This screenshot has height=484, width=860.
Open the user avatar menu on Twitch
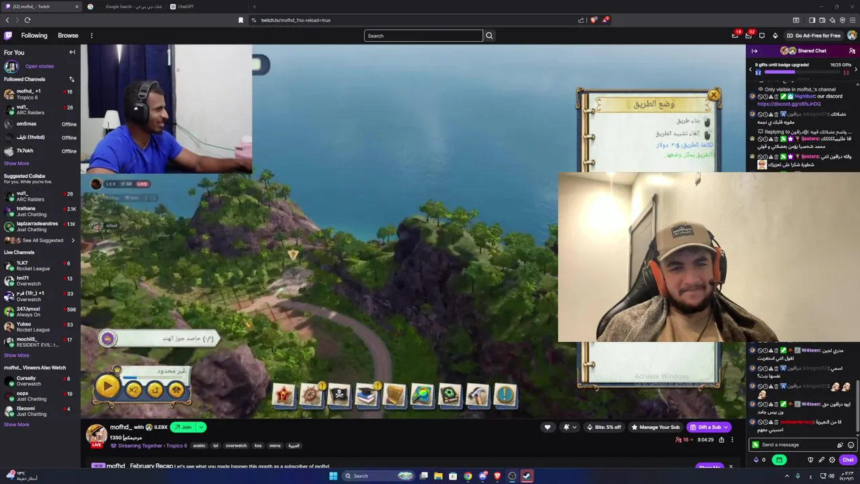[852, 36]
